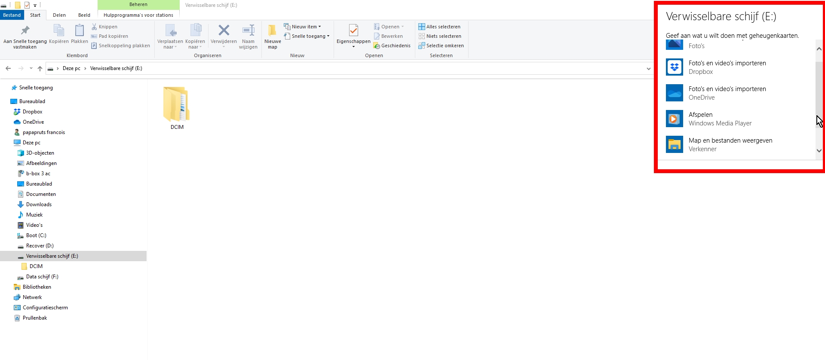Viewport: 825px width, 360px height.
Task: Click Niets selecteren in ribbon
Action: pos(440,36)
